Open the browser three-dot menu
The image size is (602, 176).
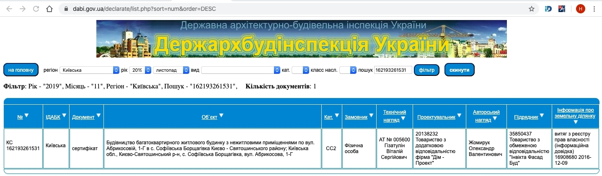click(x=594, y=9)
